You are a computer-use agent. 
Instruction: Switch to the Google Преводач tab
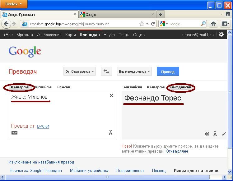[40, 14]
